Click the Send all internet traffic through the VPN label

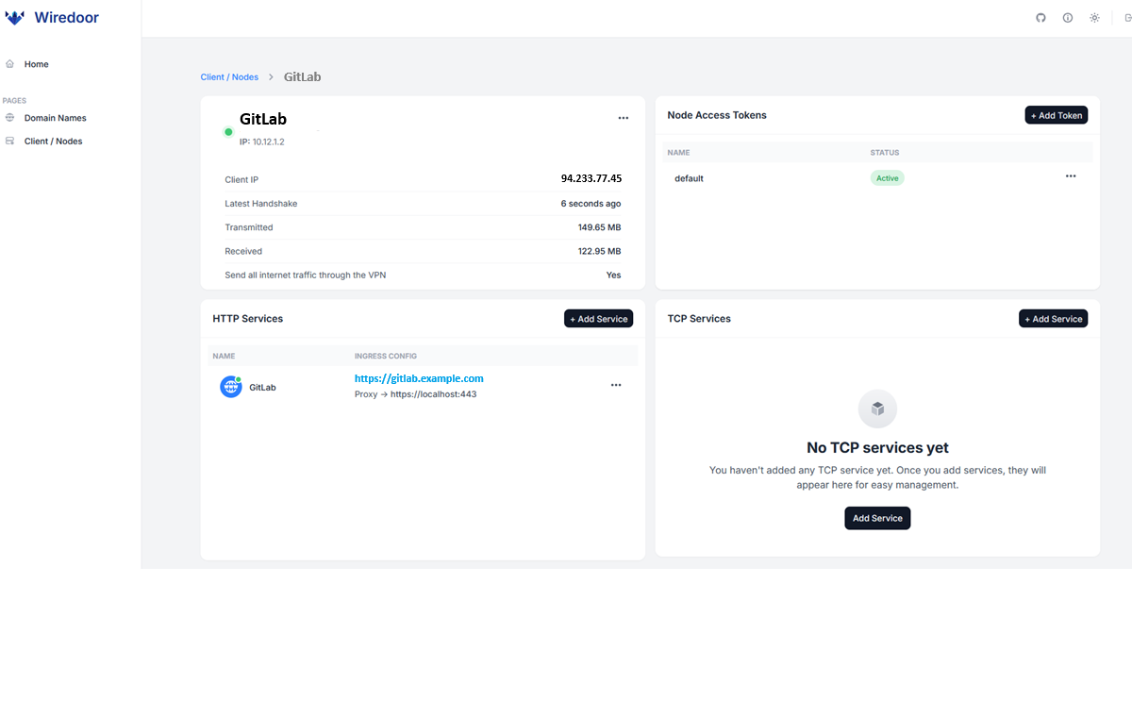coord(306,275)
